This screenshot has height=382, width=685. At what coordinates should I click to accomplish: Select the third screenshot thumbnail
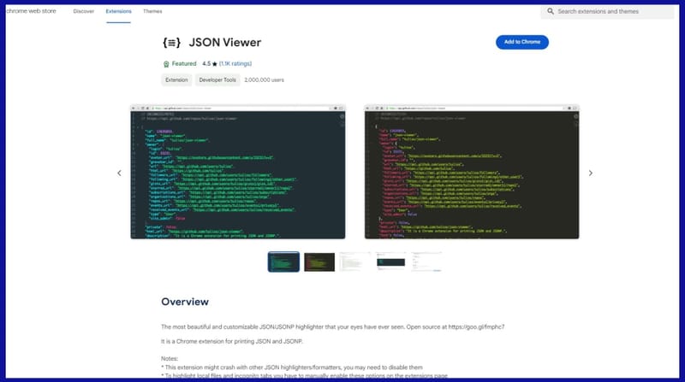[355, 262]
